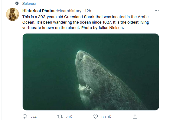
Task: Open Historical Photos profile avatar
Action: pyautogui.click(x=12, y=14)
